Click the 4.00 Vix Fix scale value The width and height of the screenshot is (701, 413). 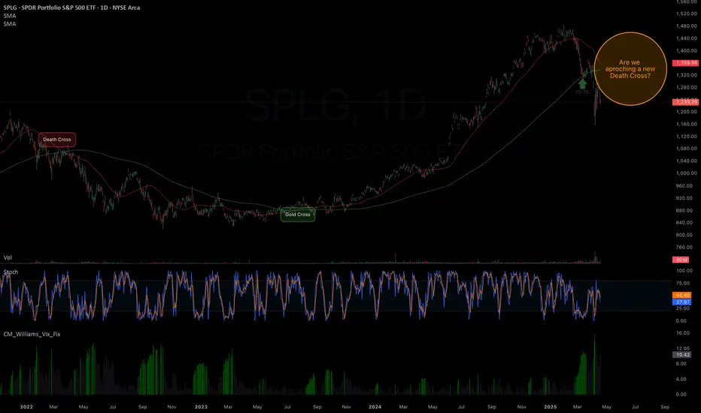(x=681, y=379)
